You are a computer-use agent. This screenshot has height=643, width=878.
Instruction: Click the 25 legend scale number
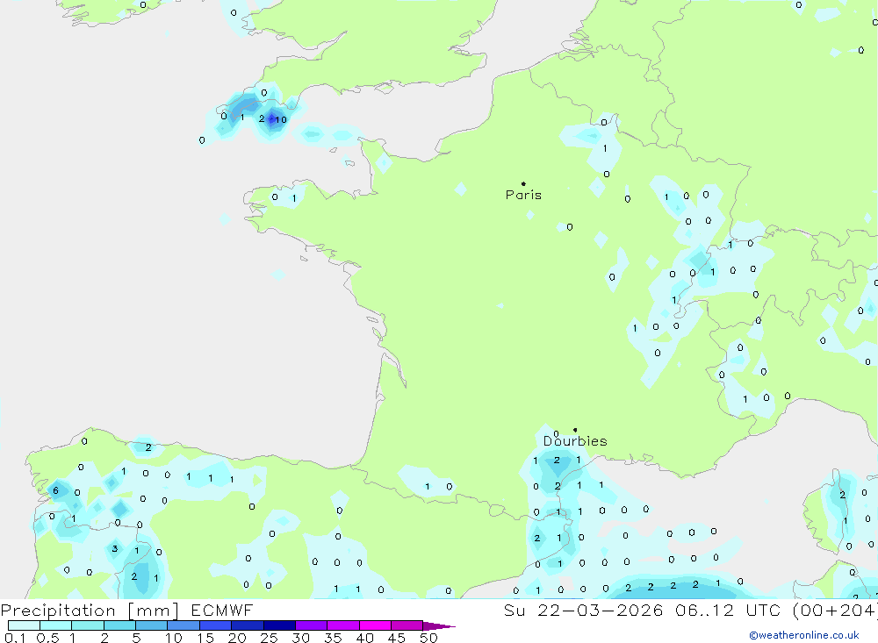coord(269,638)
